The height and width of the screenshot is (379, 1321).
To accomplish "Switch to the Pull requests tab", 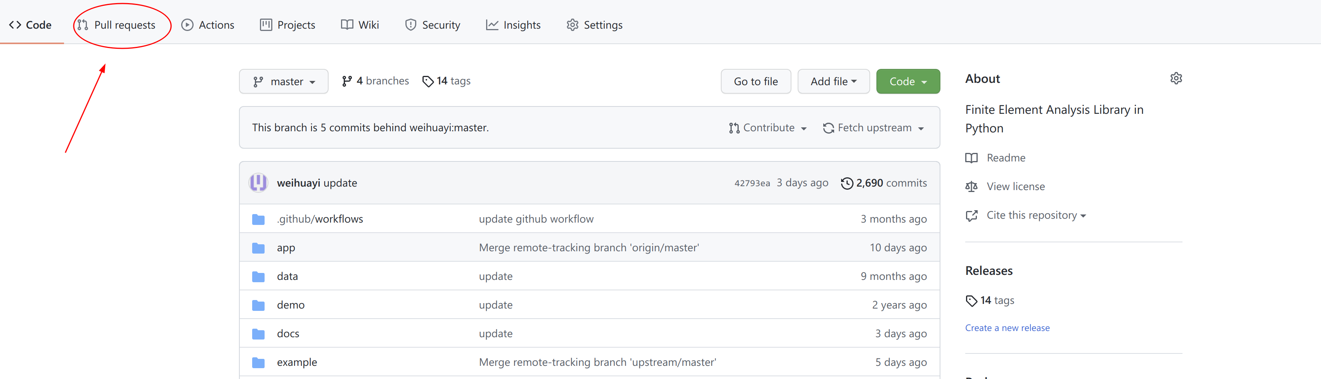I will (116, 24).
